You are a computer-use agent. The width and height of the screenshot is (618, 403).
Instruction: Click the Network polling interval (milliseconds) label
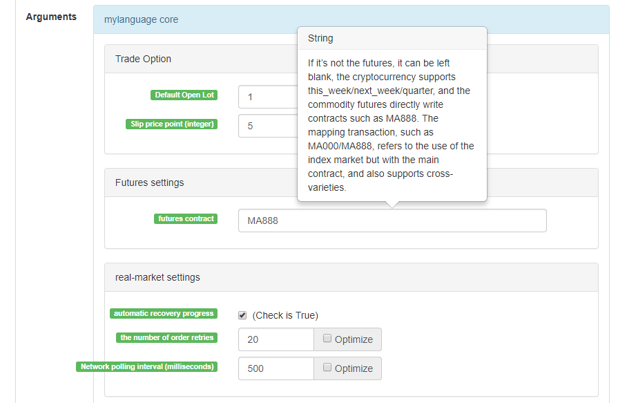[147, 366]
